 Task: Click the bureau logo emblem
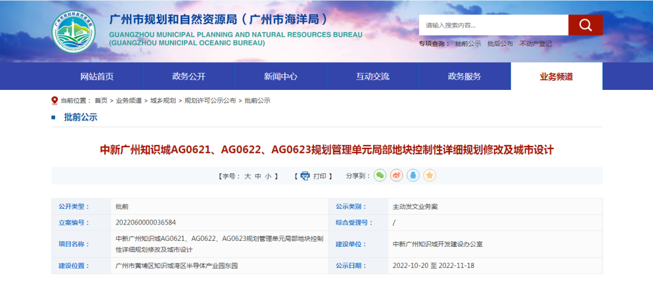[x=74, y=31]
